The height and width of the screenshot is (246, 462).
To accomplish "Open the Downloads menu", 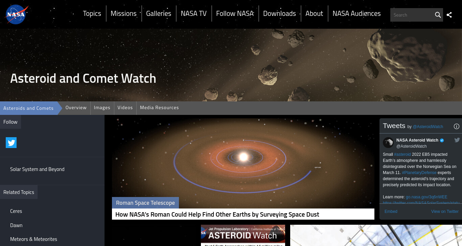I will tap(279, 14).
